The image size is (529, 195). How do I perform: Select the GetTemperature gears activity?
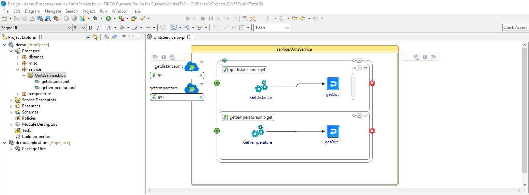click(258, 132)
